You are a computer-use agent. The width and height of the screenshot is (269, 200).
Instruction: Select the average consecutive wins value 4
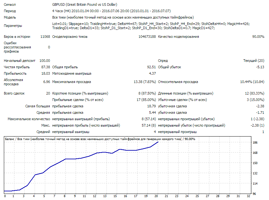[x=155, y=132]
